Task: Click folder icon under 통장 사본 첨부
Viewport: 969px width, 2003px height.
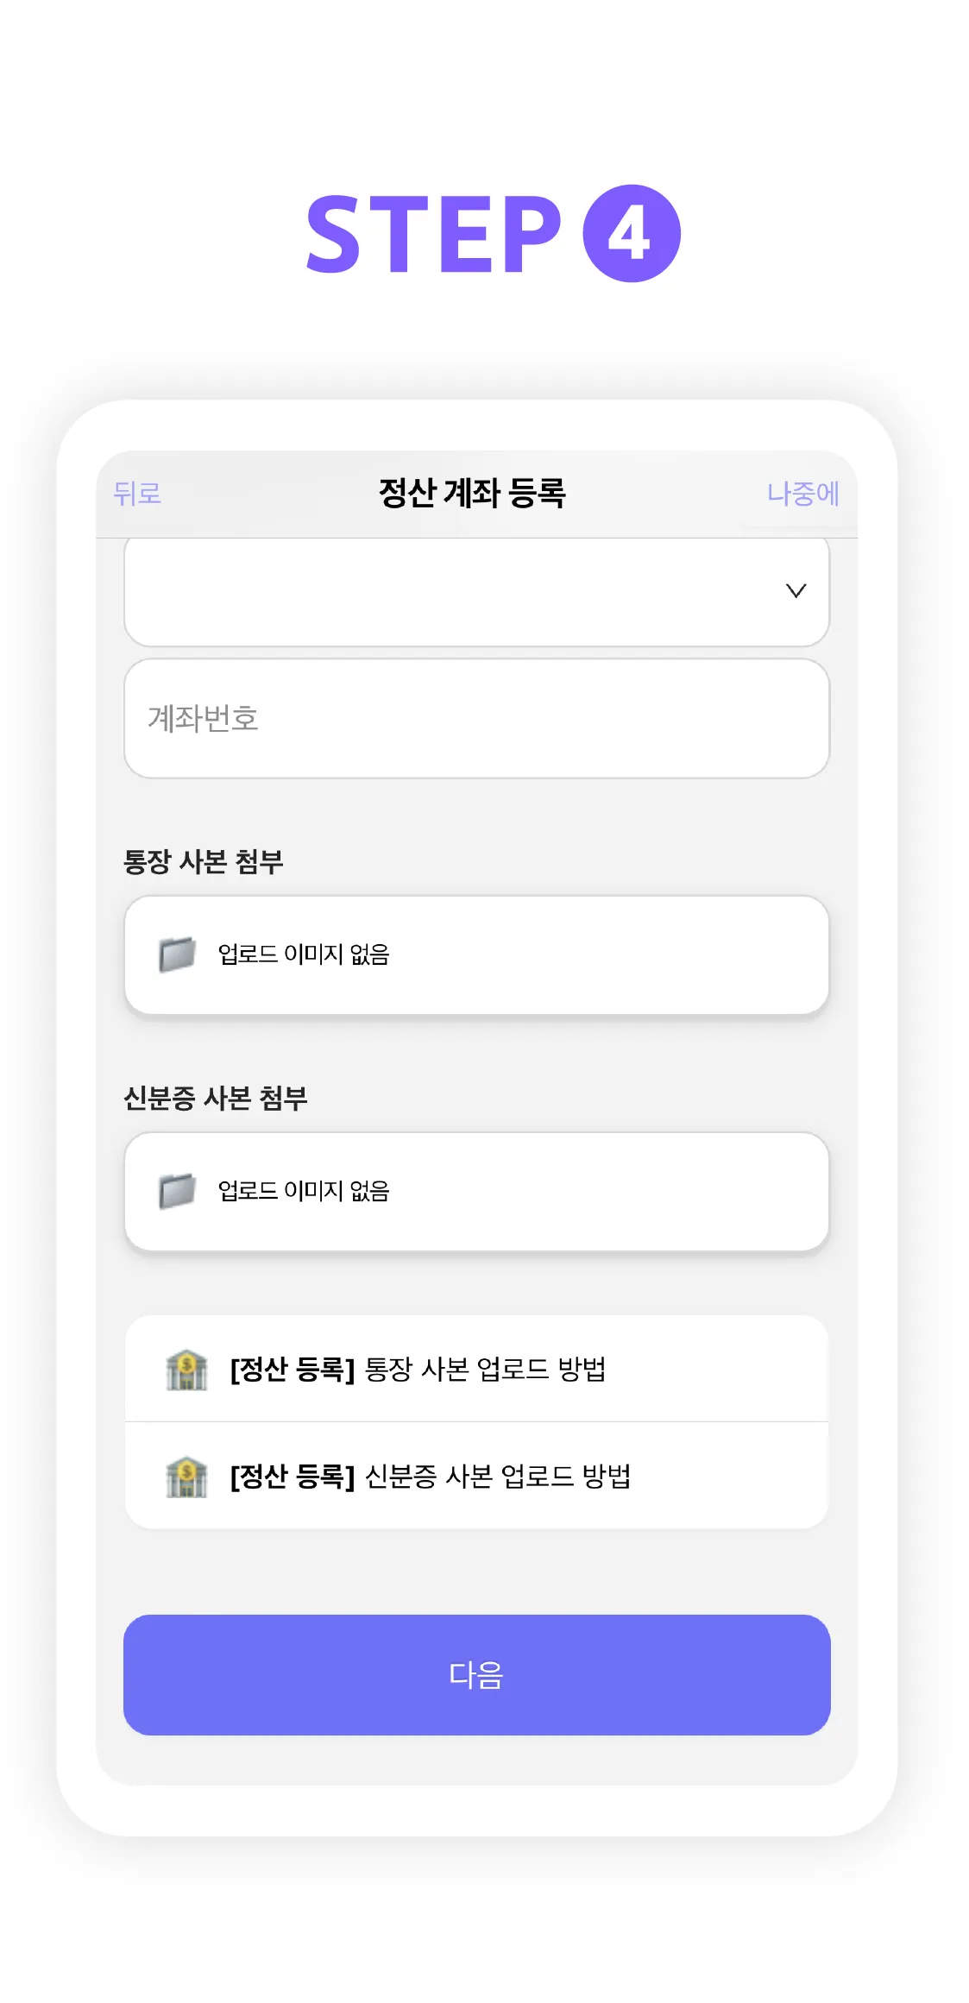Action: (x=177, y=954)
